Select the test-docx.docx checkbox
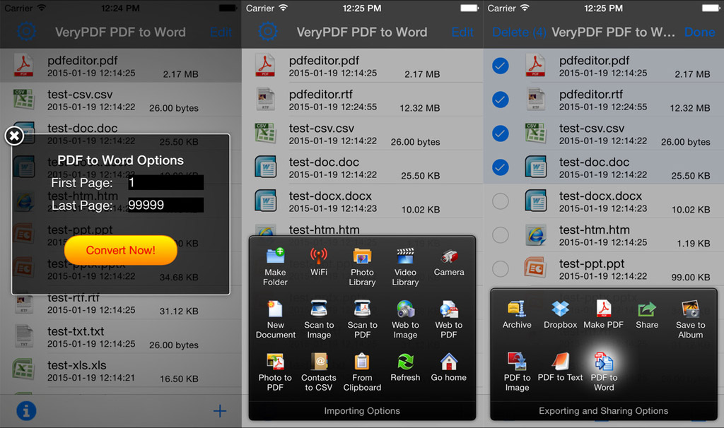The height and width of the screenshot is (428, 724). [x=501, y=202]
